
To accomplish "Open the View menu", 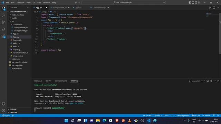I will [28, 2].
